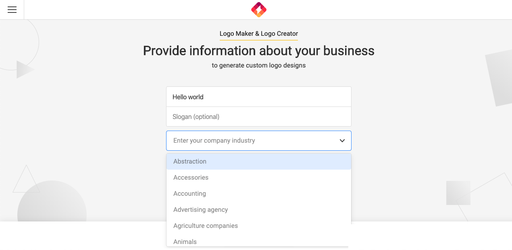Select the Advertising agency option
Image resolution: width=512 pixels, height=250 pixels.
click(259, 210)
